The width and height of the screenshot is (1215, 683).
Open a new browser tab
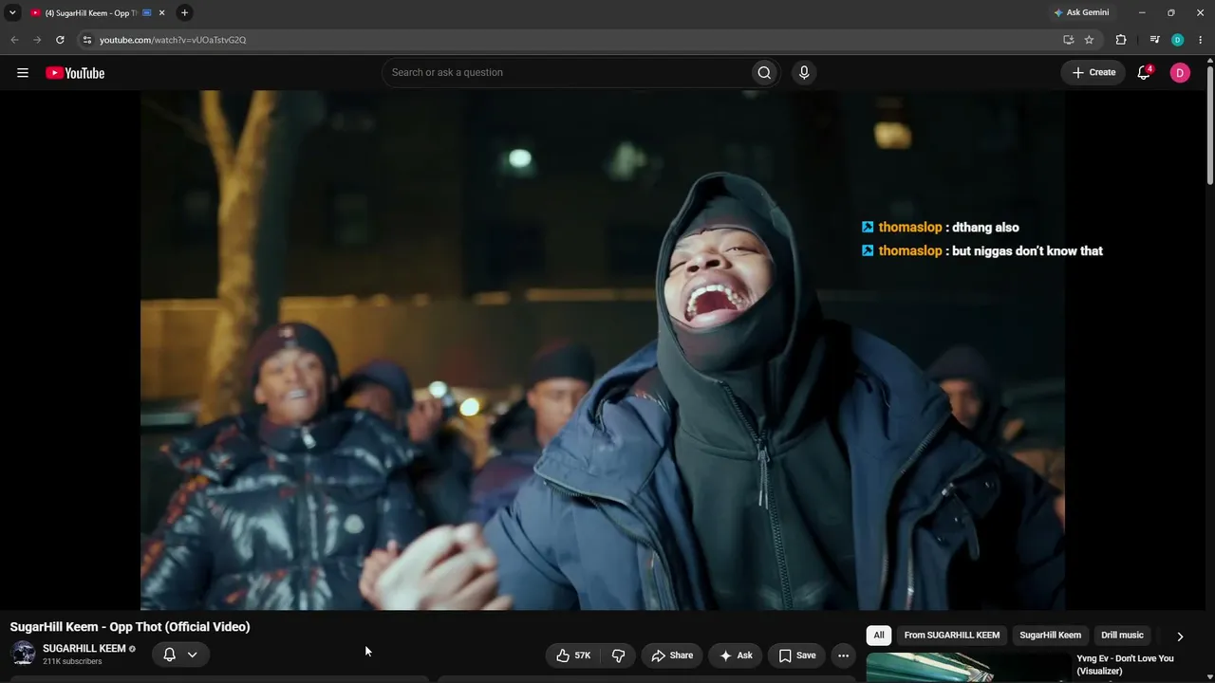pos(184,12)
